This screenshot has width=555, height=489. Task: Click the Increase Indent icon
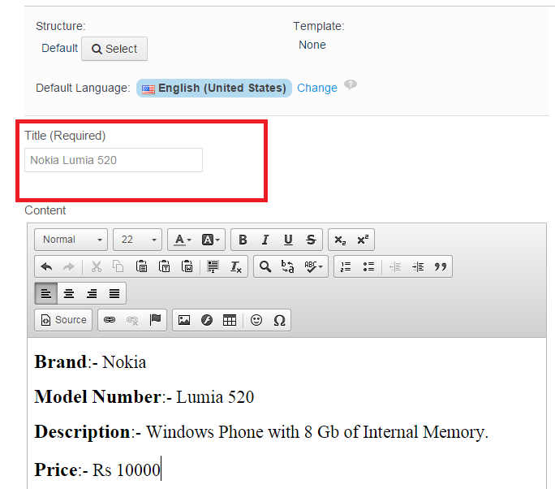click(418, 266)
